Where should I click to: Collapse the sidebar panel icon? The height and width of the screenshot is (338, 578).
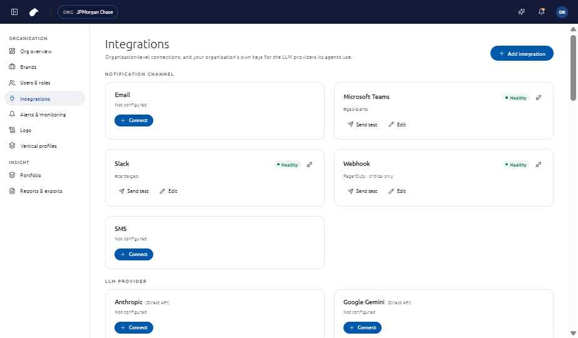click(14, 12)
